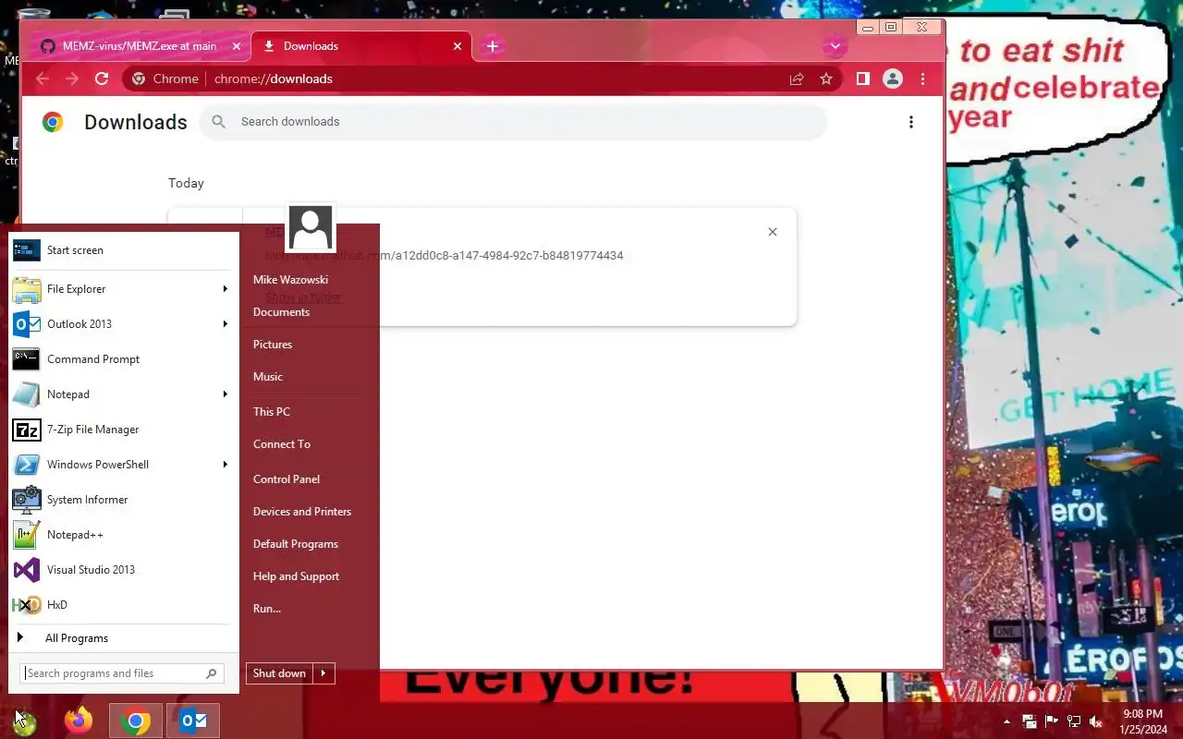The image size is (1183, 739).
Task: Open This PC
Action: 272,412
